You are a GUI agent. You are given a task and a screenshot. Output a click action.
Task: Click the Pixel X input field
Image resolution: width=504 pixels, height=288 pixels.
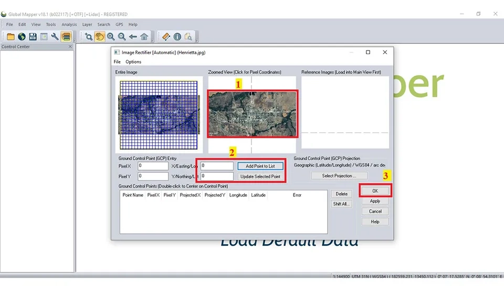pos(153,166)
